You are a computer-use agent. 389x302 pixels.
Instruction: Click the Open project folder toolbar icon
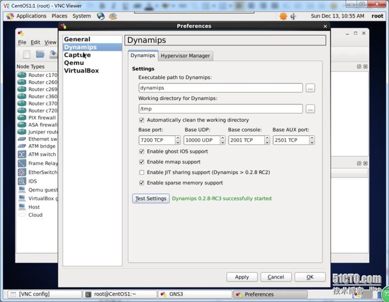point(40,54)
